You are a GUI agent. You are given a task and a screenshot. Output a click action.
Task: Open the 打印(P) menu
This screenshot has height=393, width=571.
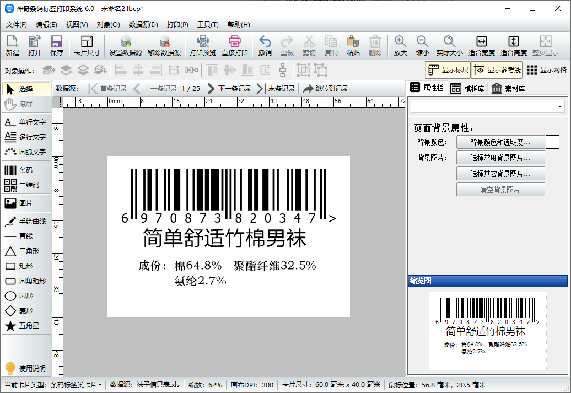pos(177,25)
